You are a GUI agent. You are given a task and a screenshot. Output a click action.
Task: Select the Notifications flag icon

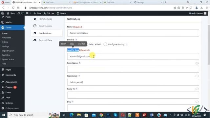click(x=35, y=33)
